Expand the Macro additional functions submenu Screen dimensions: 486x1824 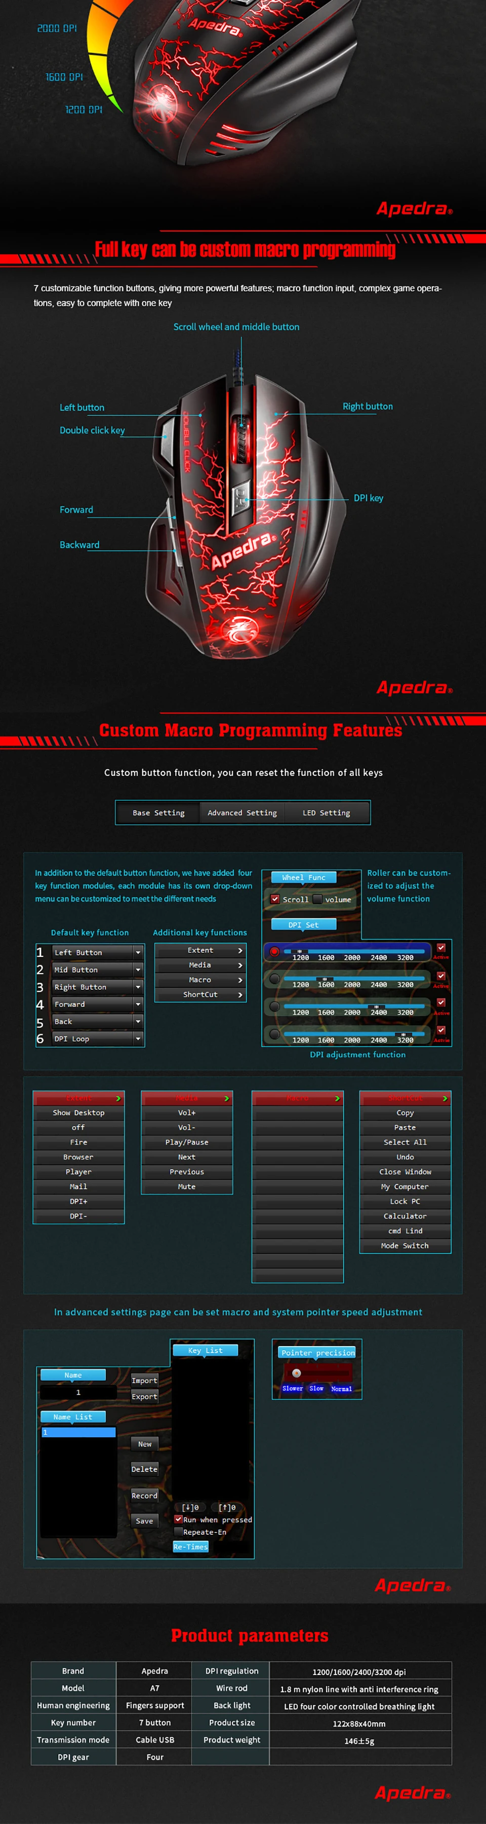click(x=200, y=980)
